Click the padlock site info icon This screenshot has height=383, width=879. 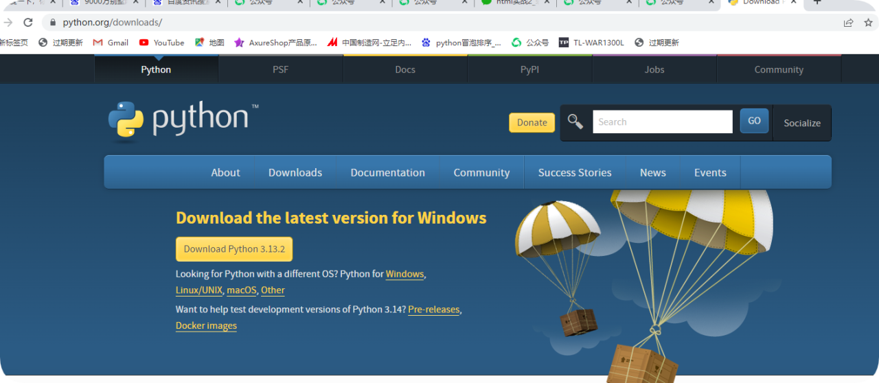coord(53,23)
